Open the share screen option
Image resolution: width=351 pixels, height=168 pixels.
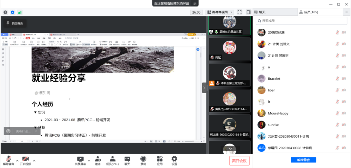(80, 161)
